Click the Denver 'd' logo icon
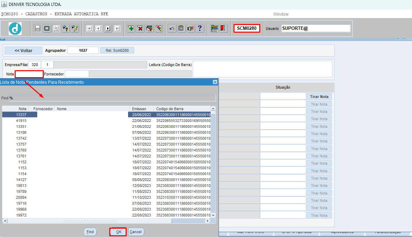 15,28
